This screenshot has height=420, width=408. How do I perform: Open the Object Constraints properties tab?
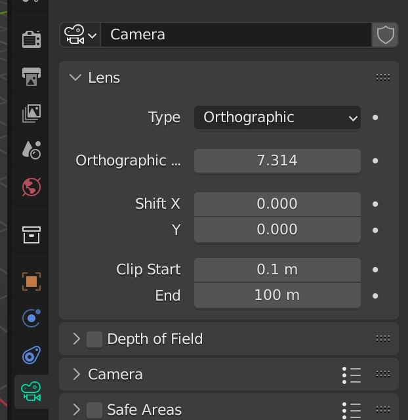coord(31,355)
